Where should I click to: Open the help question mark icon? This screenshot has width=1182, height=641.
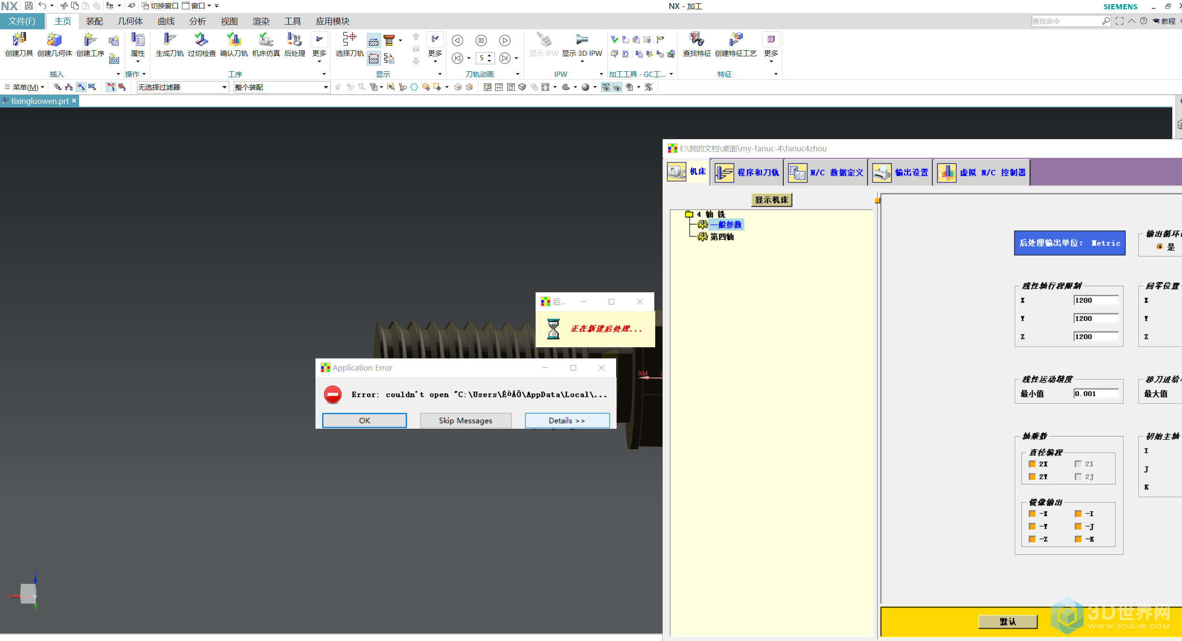[1144, 21]
